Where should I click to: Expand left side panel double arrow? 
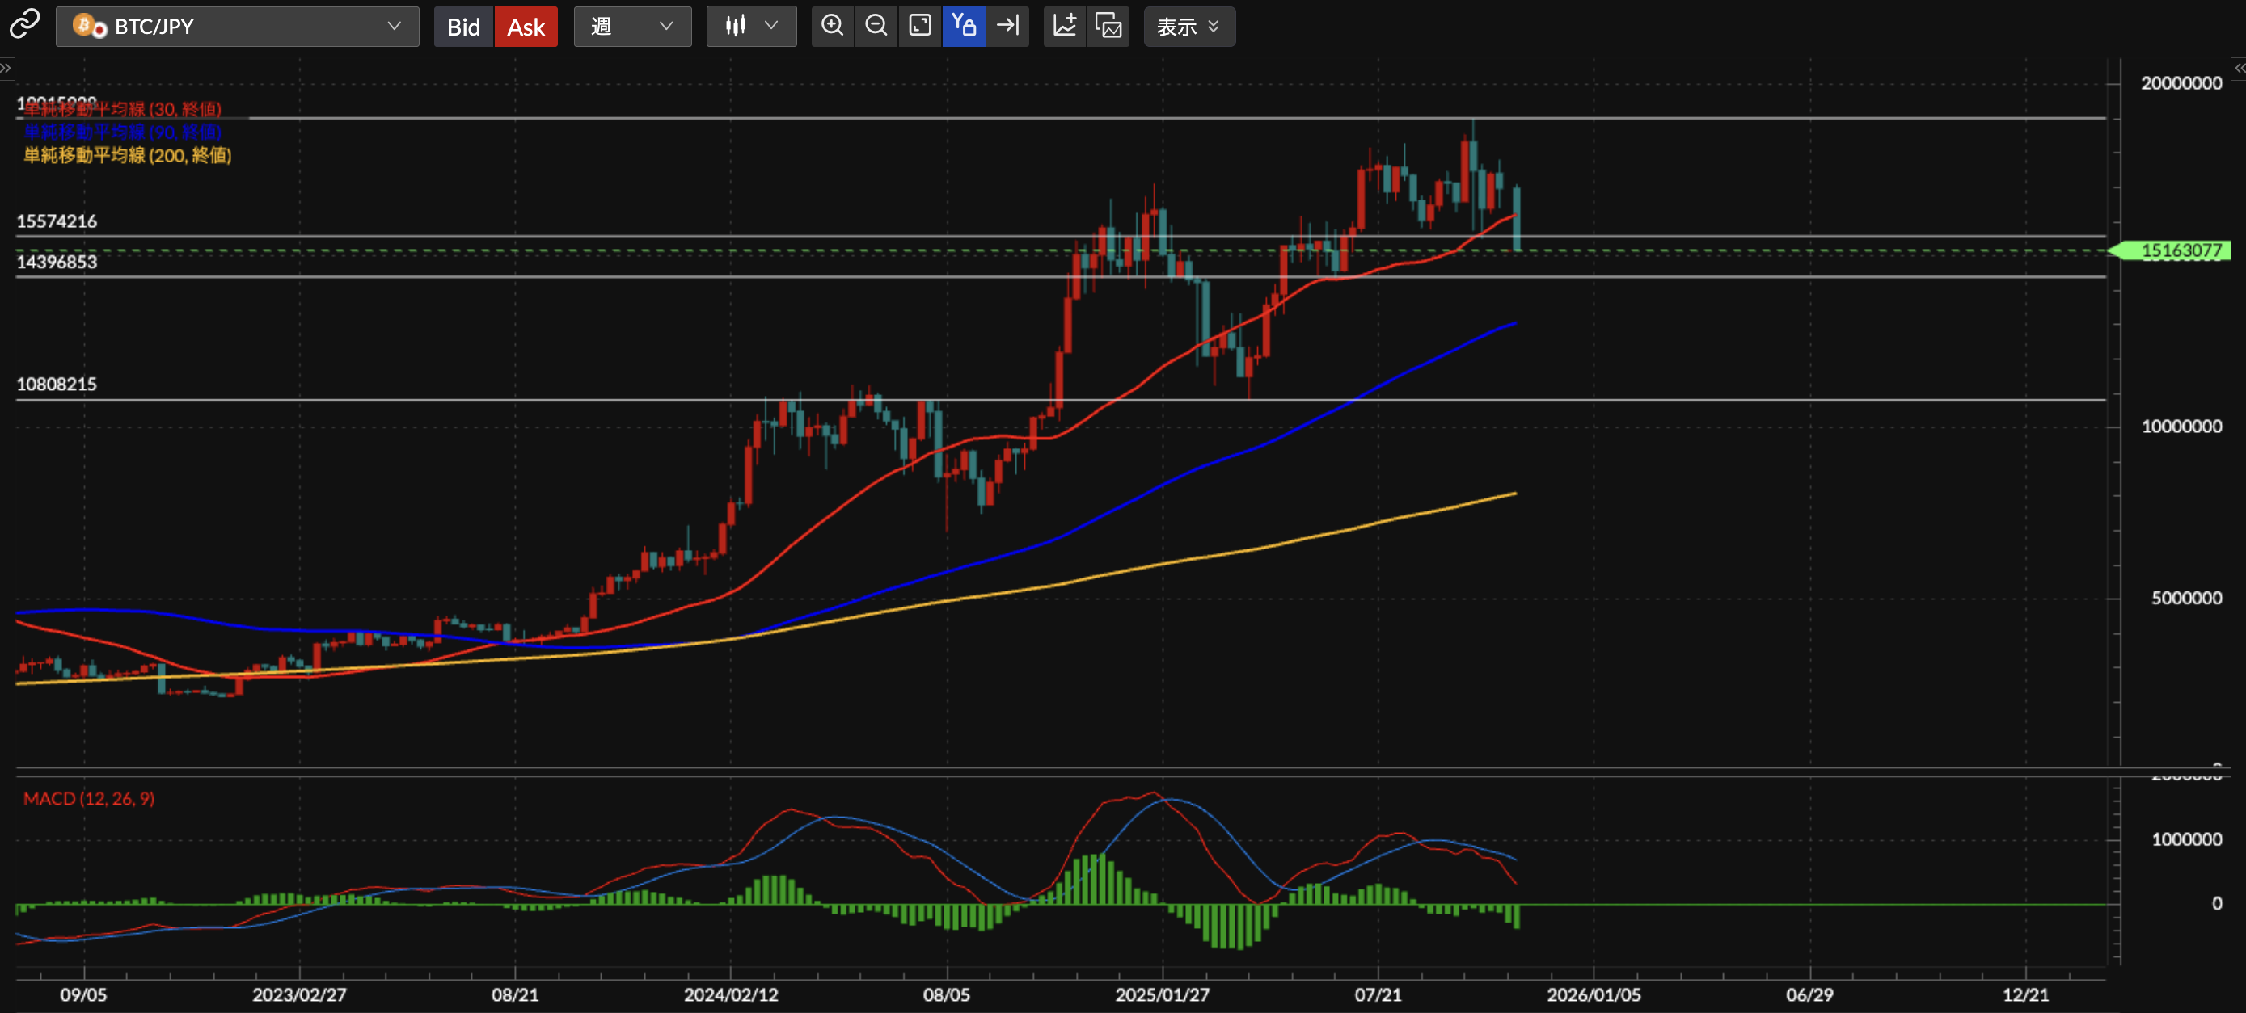tap(6, 68)
